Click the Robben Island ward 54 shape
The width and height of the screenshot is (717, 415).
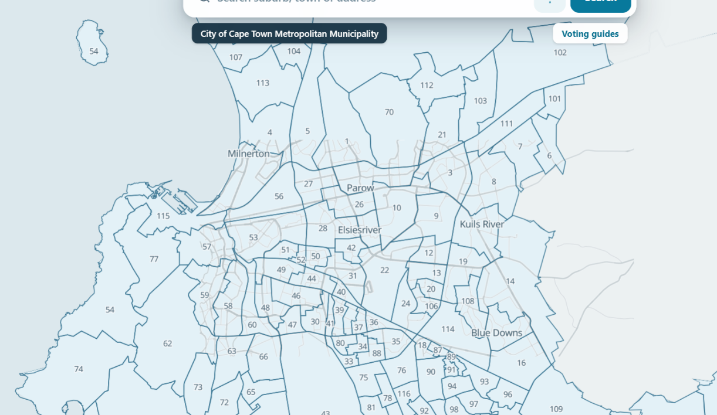[x=92, y=42]
